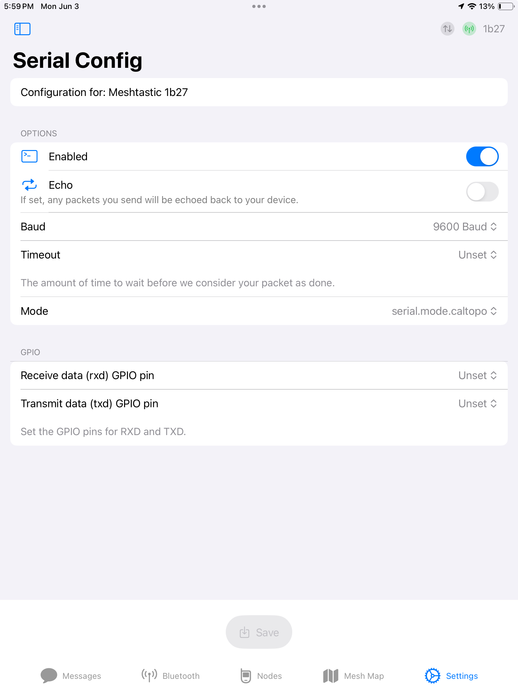The image size is (518, 691).
Task: Disable the Enabled serial switch
Action: pyautogui.click(x=482, y=156)
